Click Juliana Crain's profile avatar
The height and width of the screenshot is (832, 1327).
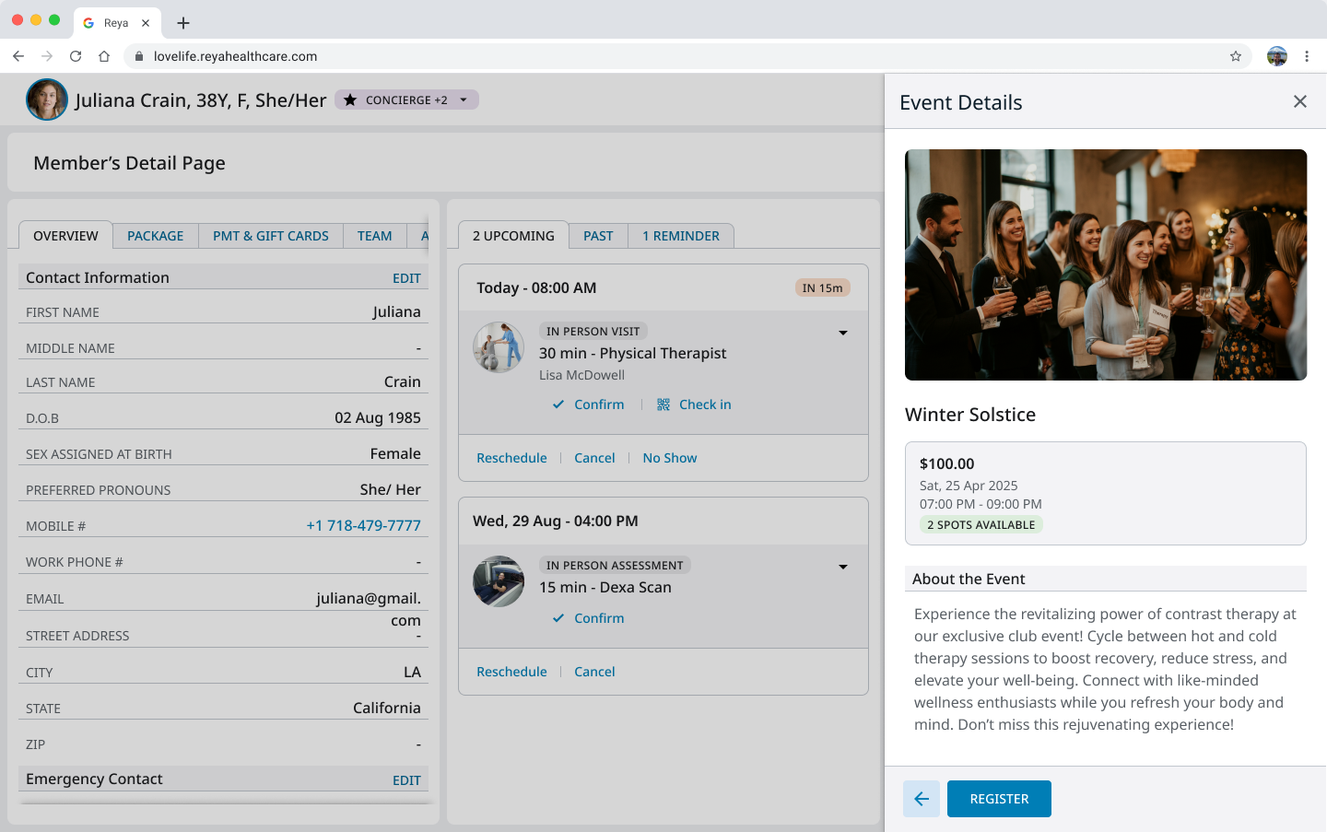[x=47, y=100]
